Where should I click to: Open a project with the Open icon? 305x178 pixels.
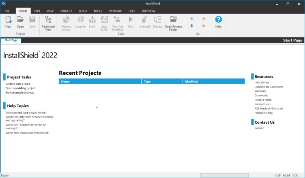coord(20,20)
